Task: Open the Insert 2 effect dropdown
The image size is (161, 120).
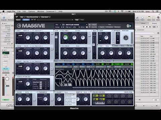Action: (x=87, y=92)
